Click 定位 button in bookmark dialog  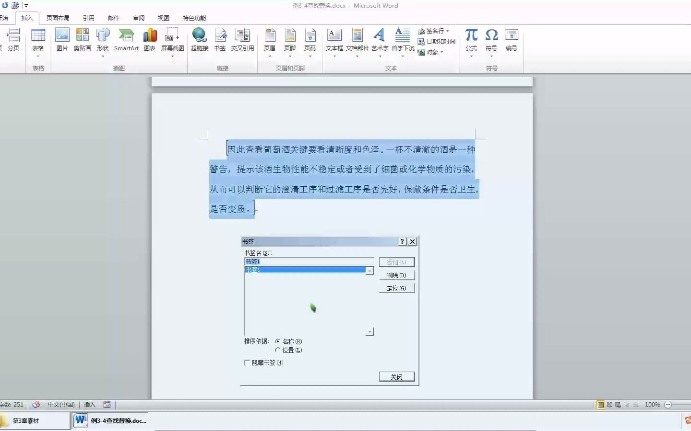[x=396, y=288]
